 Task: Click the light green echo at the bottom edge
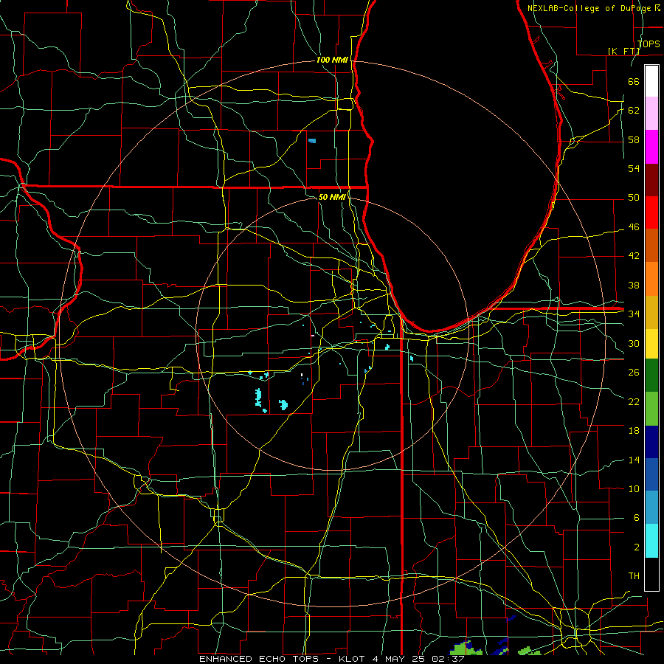[466, 649]
